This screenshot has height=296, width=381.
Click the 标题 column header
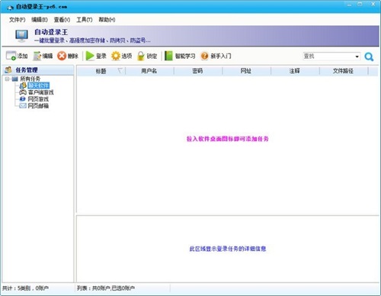click(101, 71)
